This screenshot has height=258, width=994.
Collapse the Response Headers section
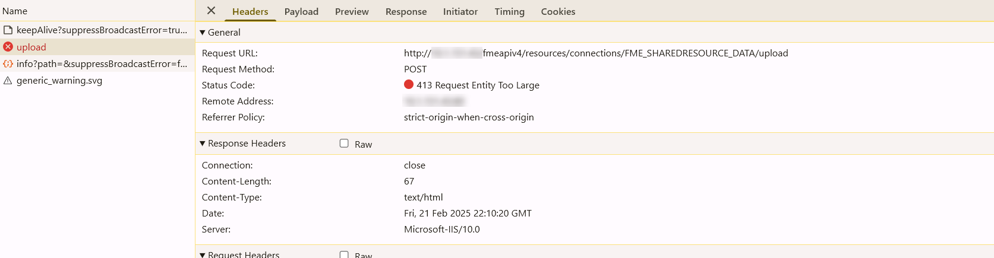tap(203, 143)
